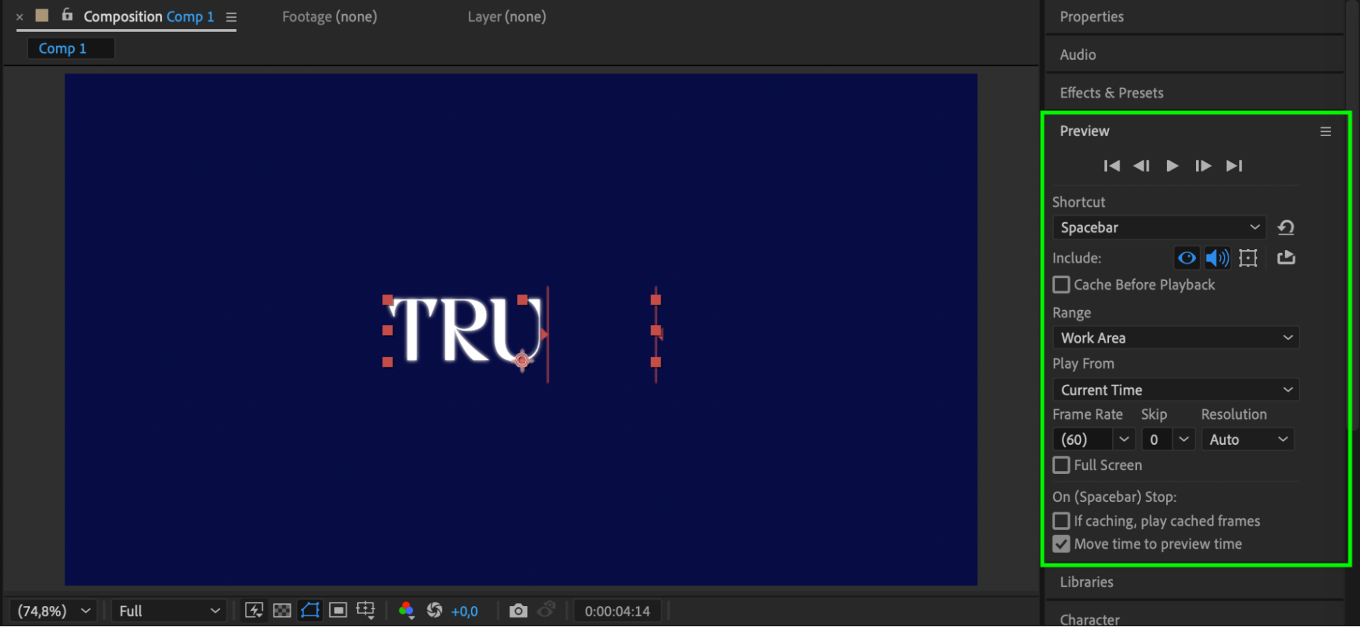Expand the Effects & Presets panel
This screenshot has width=1360, height=627.
pyautogui.click(x=1111, y=92)
